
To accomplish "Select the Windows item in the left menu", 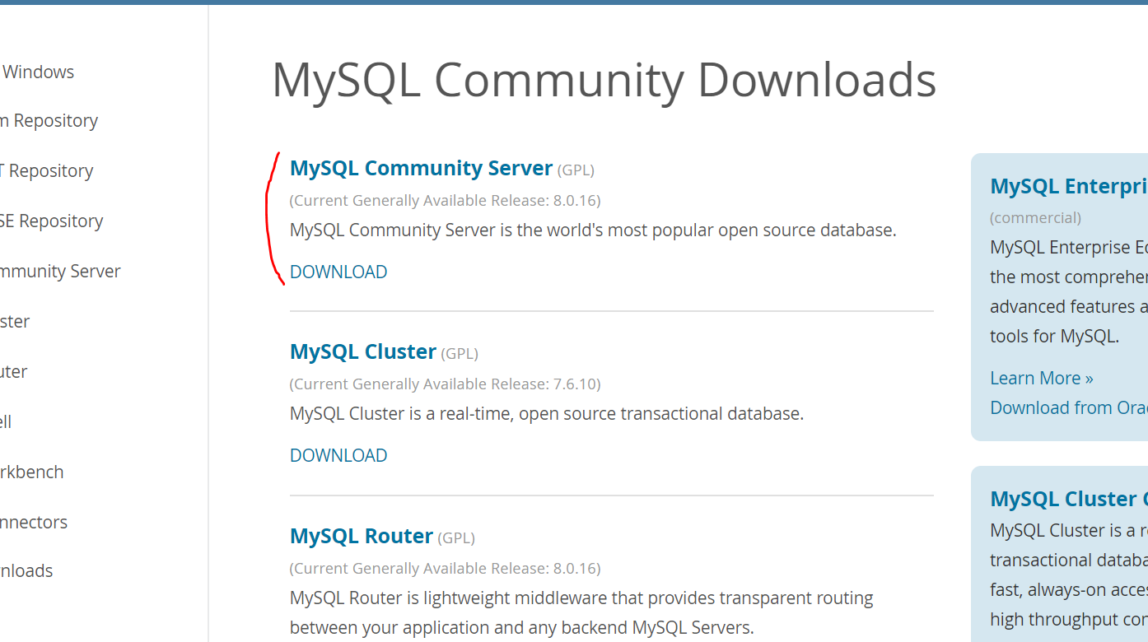I will coord(38,72).
